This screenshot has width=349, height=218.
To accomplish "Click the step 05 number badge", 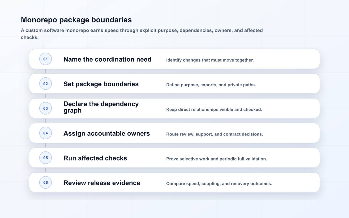I will [46, 158].
